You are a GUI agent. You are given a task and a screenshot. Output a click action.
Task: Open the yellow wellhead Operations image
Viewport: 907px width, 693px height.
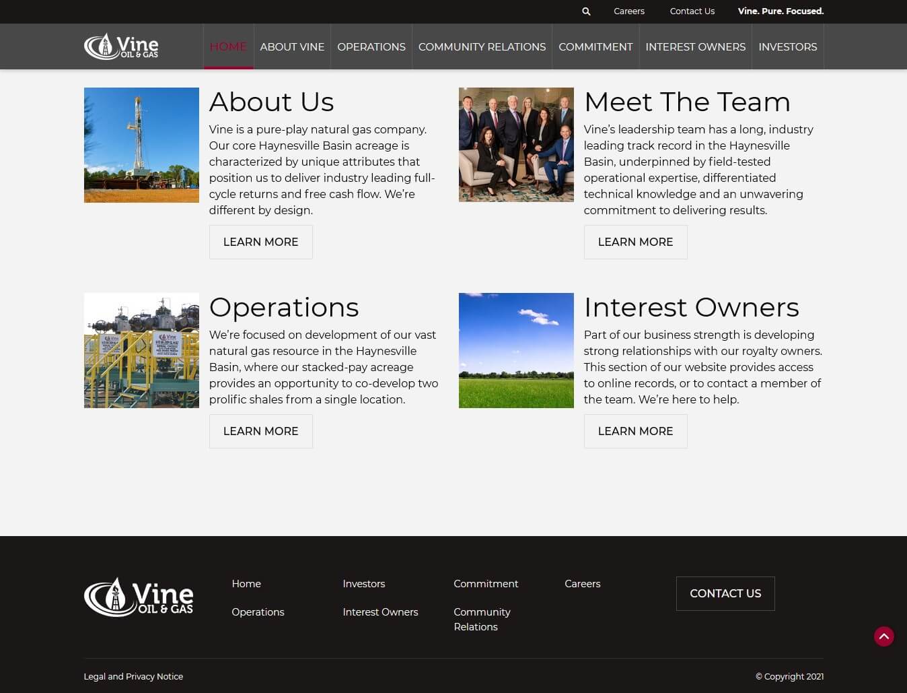tap(141, 350)
